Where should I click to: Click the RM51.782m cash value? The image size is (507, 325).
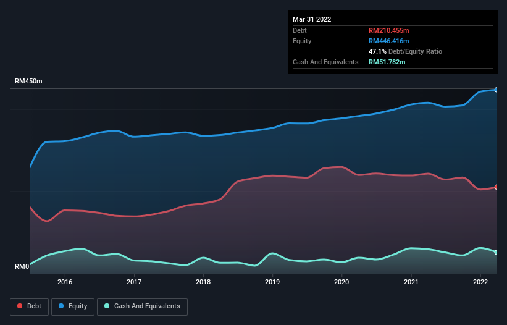click(387, 62)
